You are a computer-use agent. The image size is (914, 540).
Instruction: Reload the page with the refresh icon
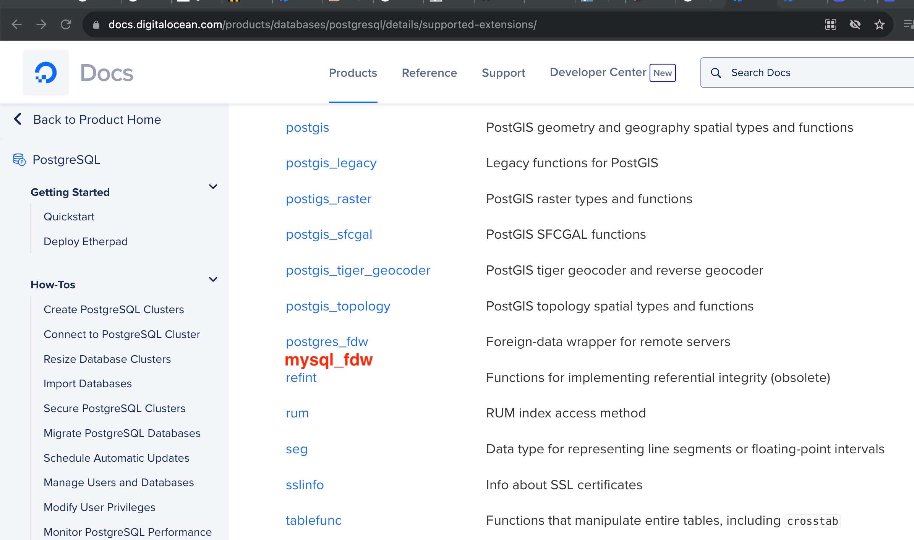click(66, 24)
